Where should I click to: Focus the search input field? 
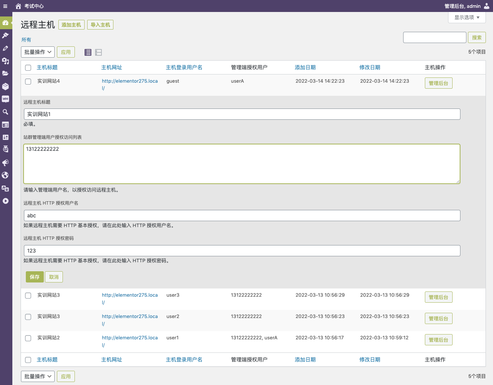pos(435,37)
